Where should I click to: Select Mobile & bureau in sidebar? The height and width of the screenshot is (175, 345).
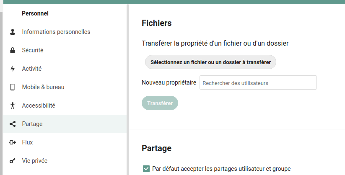coord(43,87)
